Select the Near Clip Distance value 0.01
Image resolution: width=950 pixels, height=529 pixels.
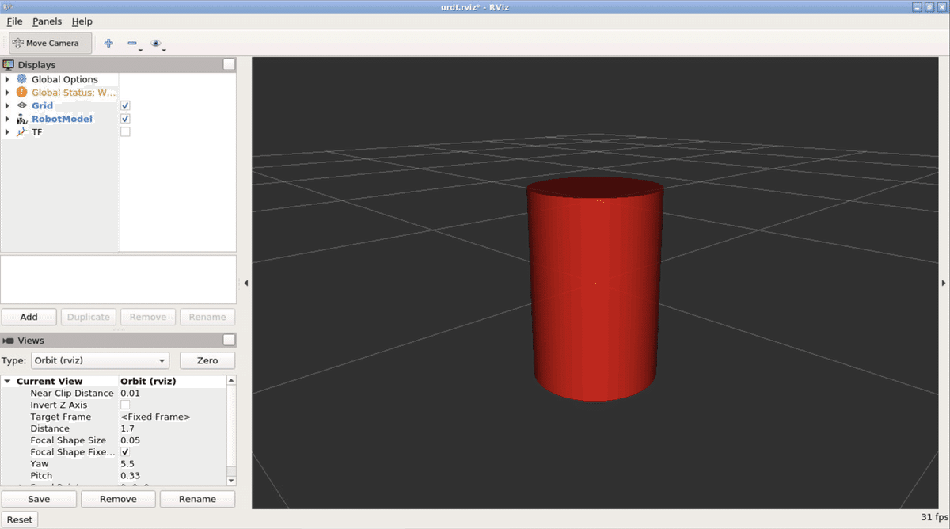tap(130, 393)
